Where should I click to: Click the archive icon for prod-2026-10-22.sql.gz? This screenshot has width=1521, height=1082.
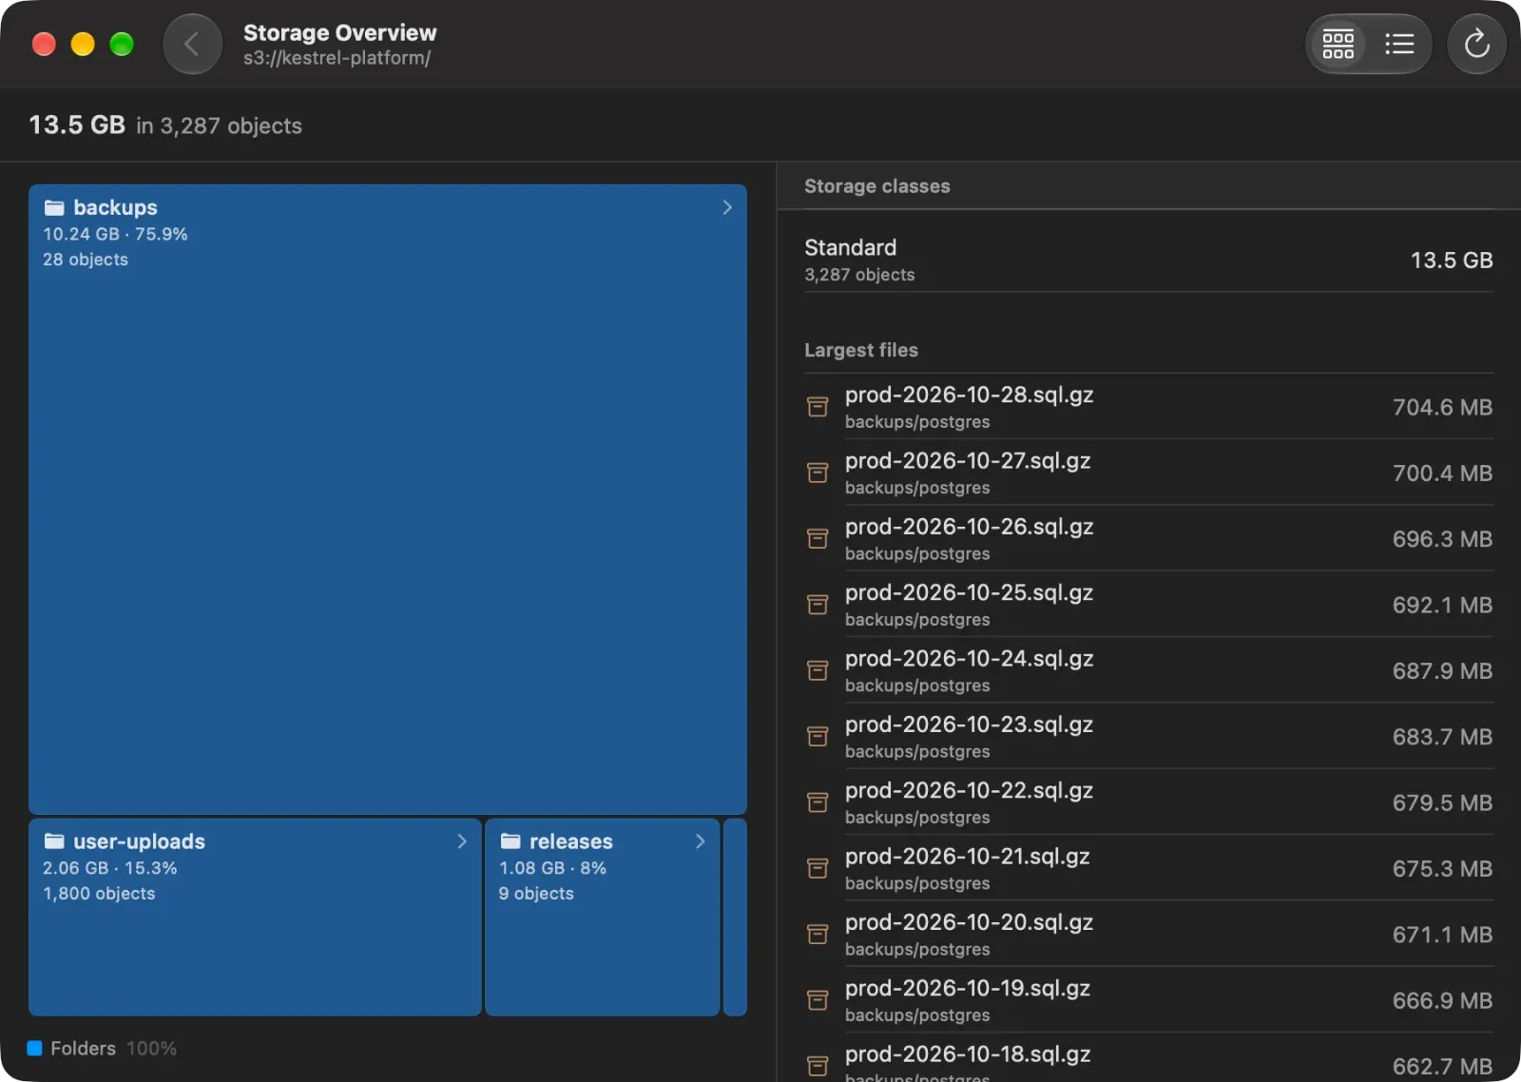pos(818,802)
